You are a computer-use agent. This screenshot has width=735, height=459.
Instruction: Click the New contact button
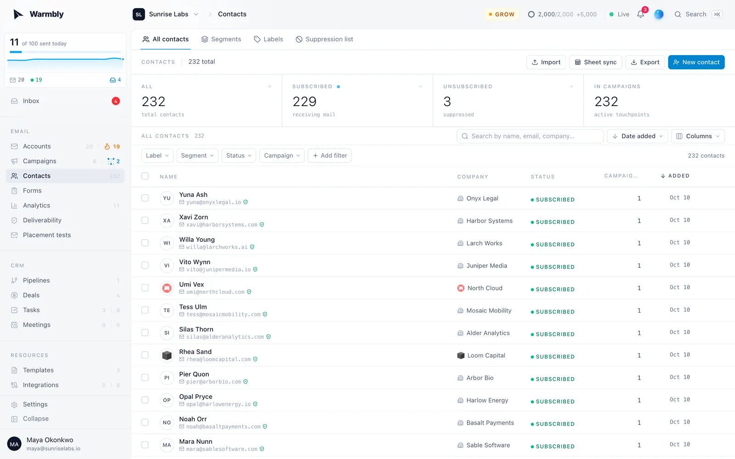(x=696, y=62)
